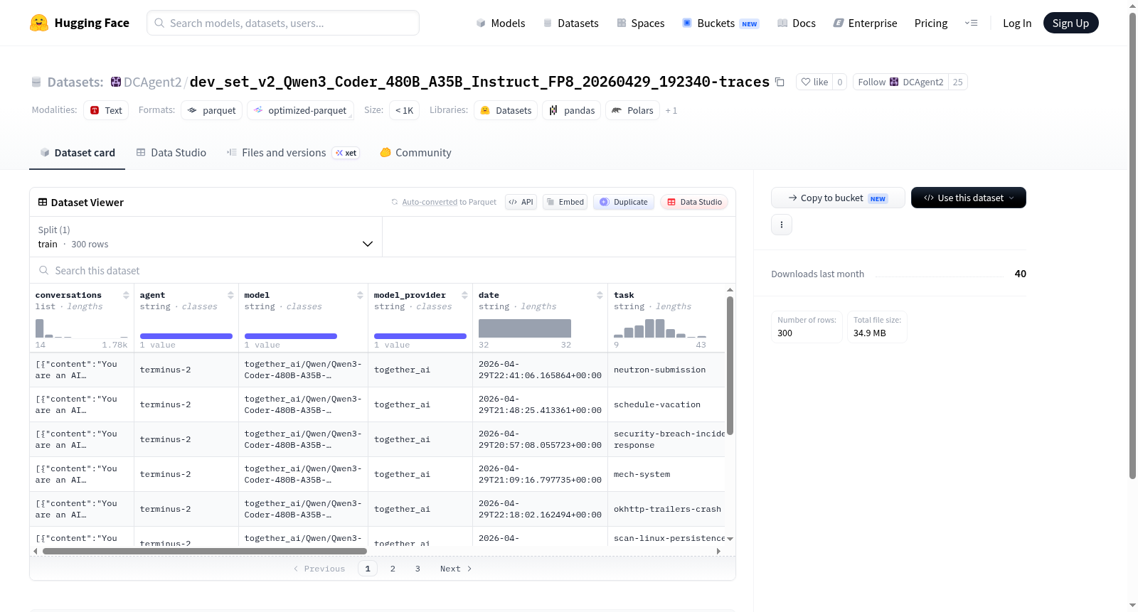Image resolution: width=1138 pixels, height=612 pixels.
Task: Open the Pricing page
Action: click(931, 23)
